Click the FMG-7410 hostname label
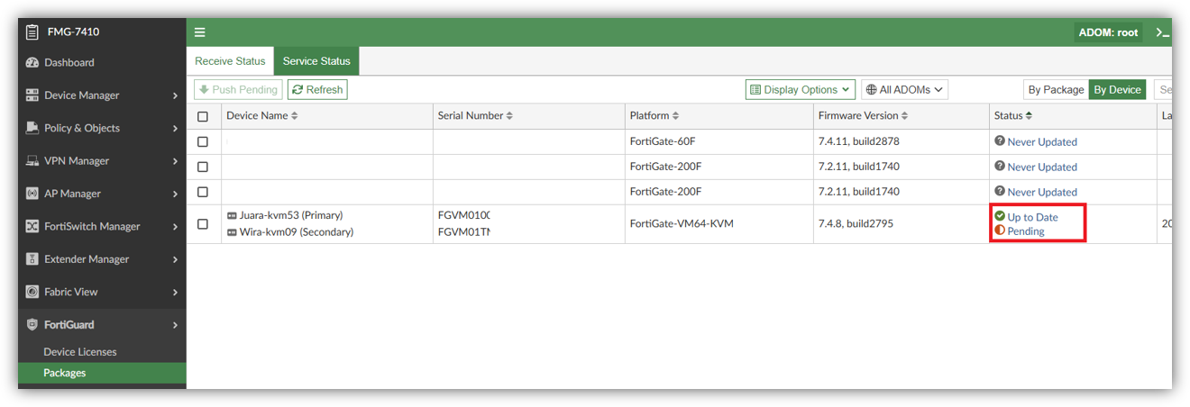Viewport: 1190px width, 407px height. point(73,32)
